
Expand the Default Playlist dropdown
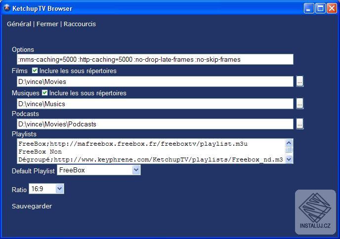pos(136,170)
